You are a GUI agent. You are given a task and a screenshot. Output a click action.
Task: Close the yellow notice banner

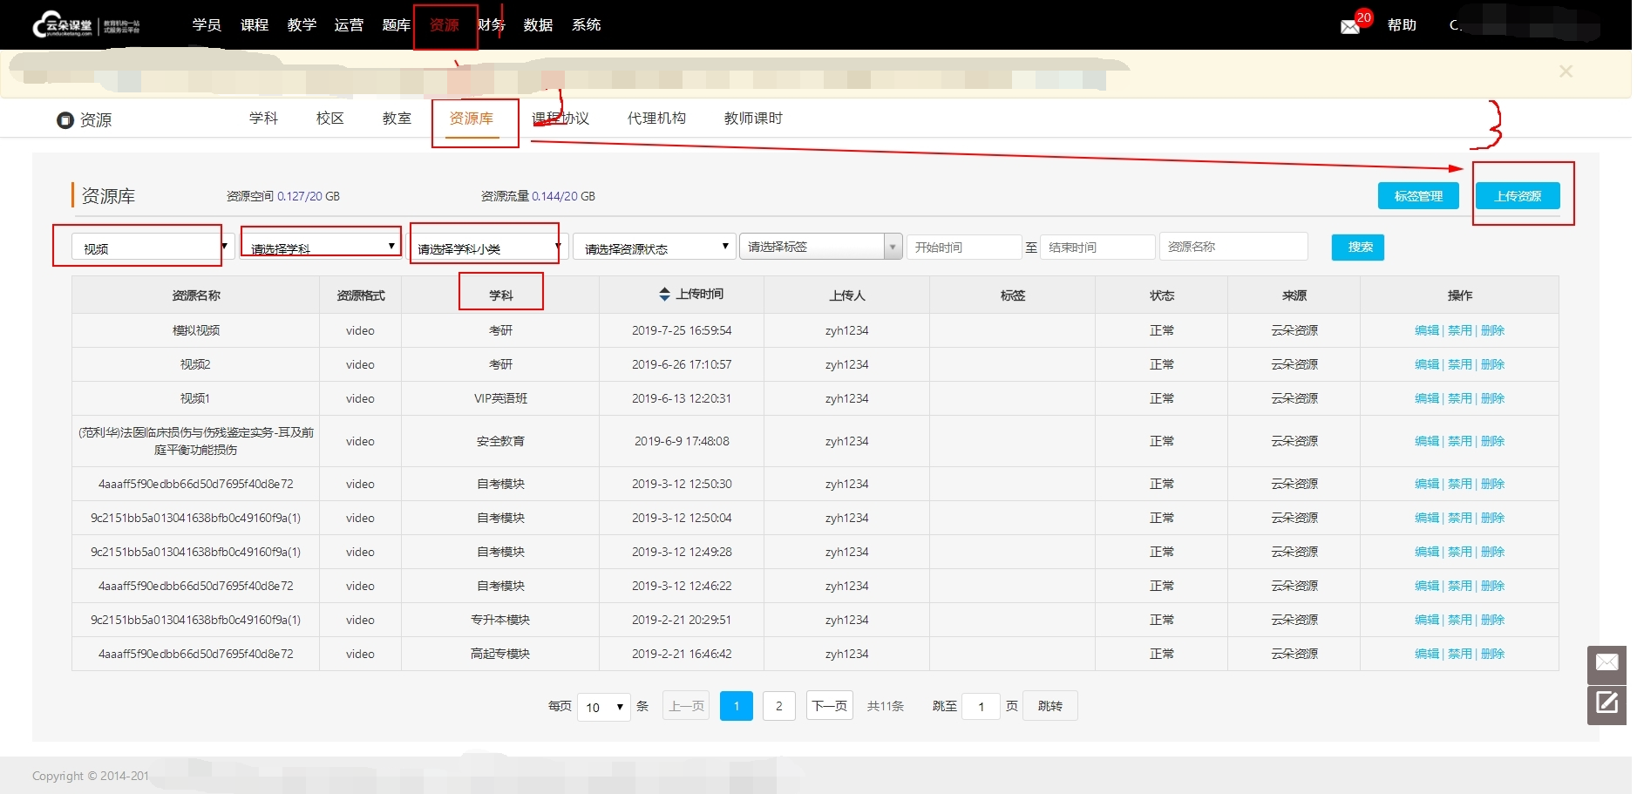coord(1566,71)
